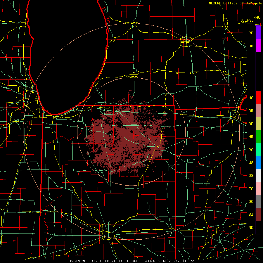This screenshot has width=263, height=263.
Task: Click the 'NEXLAB-College of DuPage' credit text
Action: tap(233, 3)
